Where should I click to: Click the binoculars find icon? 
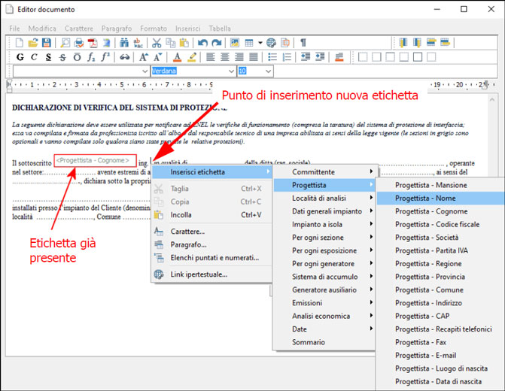(x=124, y=42)
